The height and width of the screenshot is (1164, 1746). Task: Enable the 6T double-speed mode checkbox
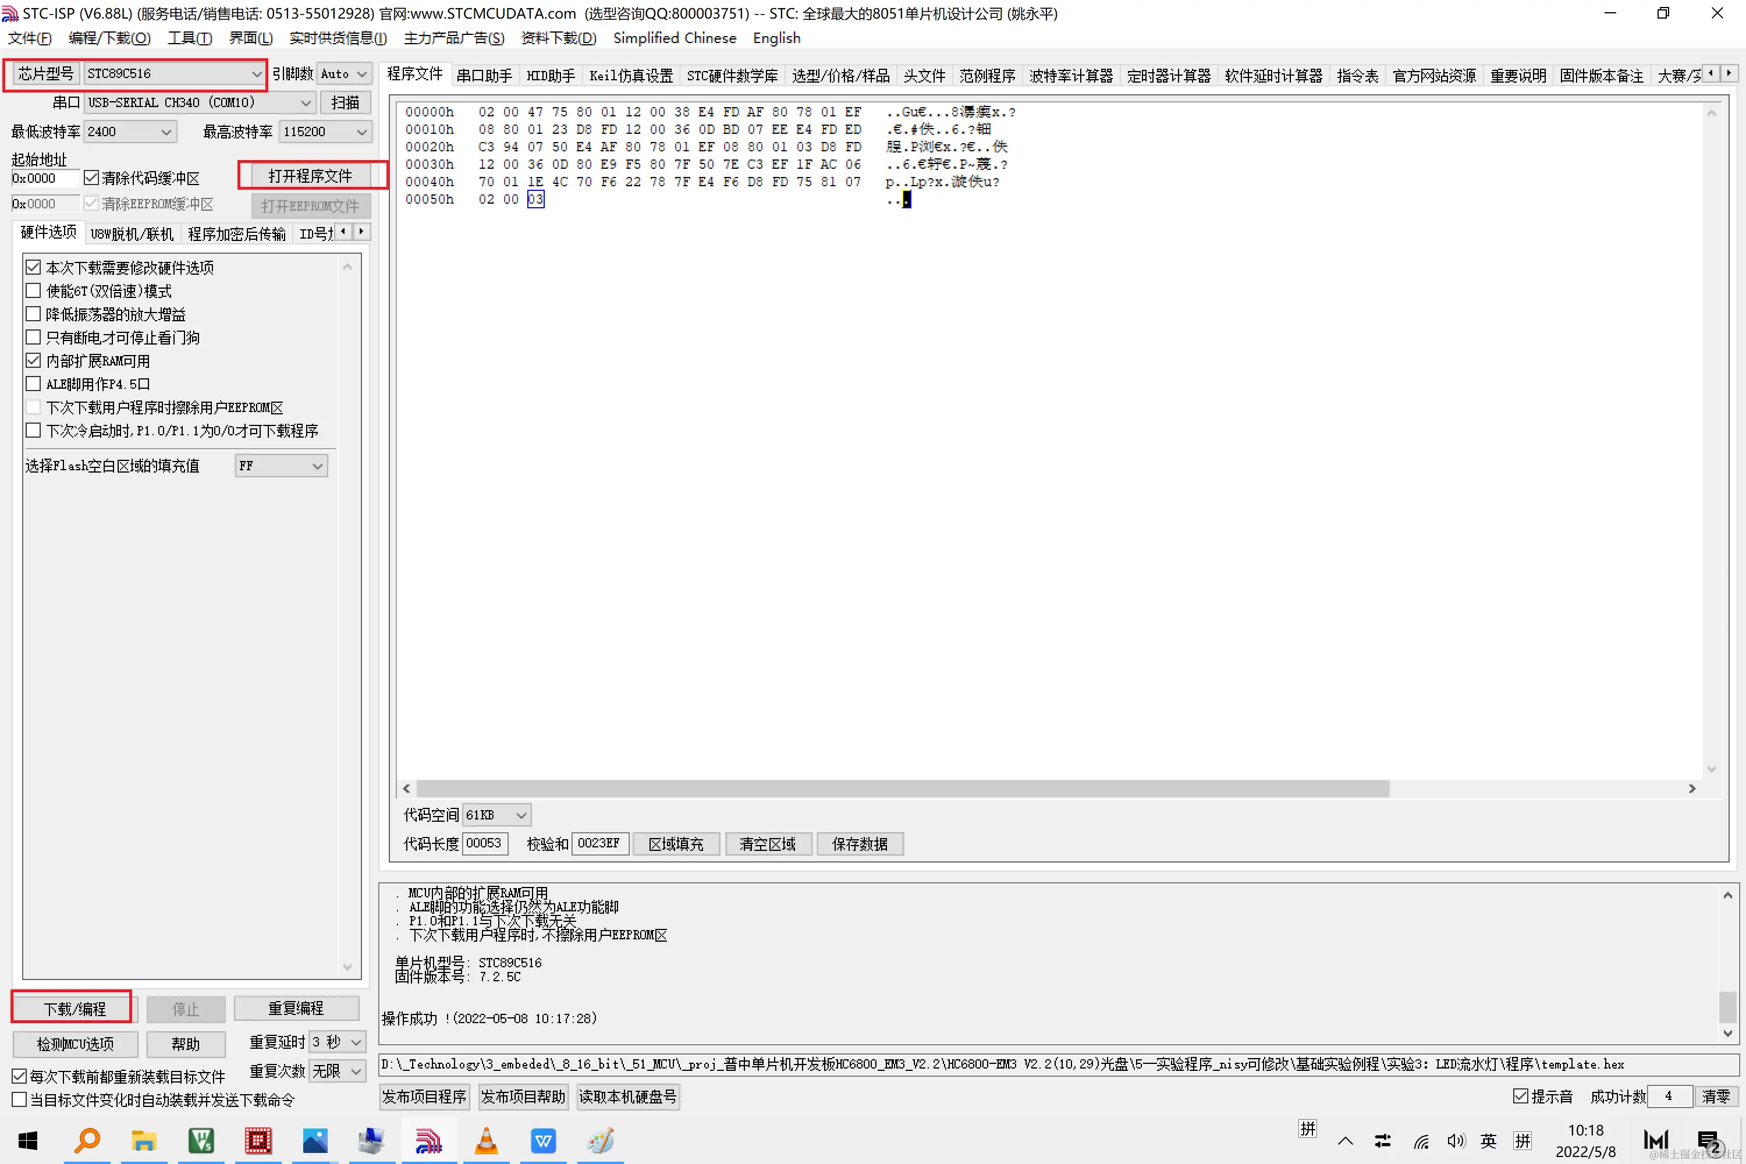tap(33, 291)
